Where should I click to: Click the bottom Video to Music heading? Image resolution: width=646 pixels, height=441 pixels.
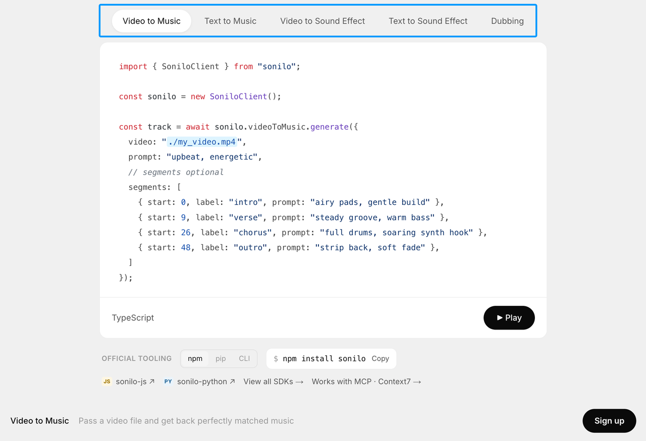40,421
